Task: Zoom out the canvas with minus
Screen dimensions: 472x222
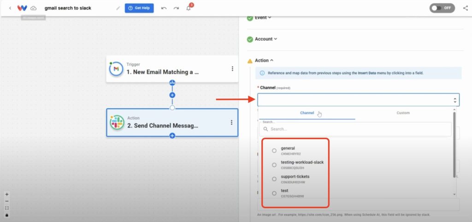Action: coord(7,201)
